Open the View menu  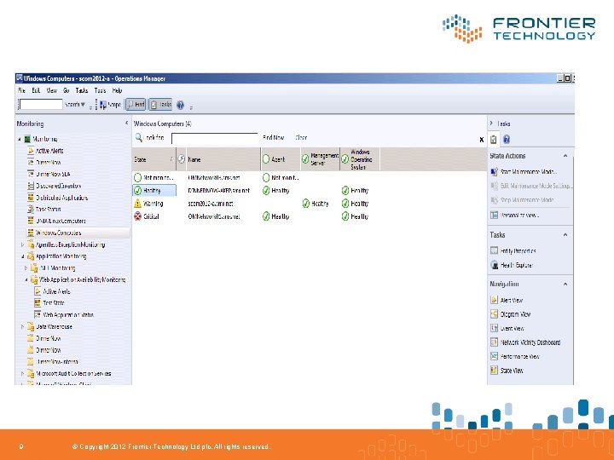click(52, 90)
